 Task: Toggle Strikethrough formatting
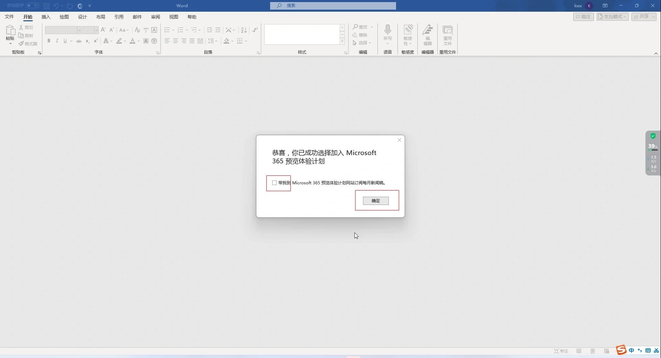(79, 41)
